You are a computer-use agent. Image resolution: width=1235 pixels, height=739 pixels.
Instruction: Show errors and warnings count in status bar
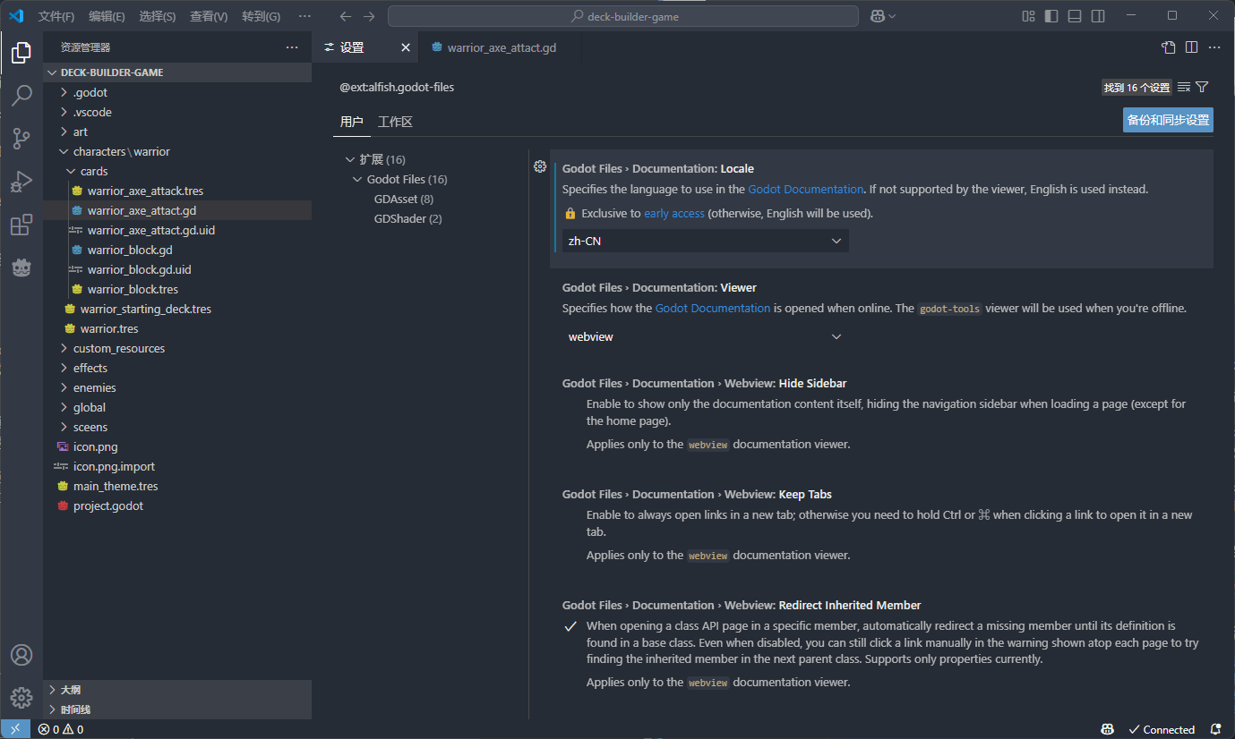(x=61, y=729)
